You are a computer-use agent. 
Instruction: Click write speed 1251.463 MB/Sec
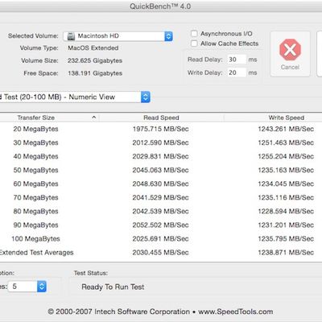(286, 142)
